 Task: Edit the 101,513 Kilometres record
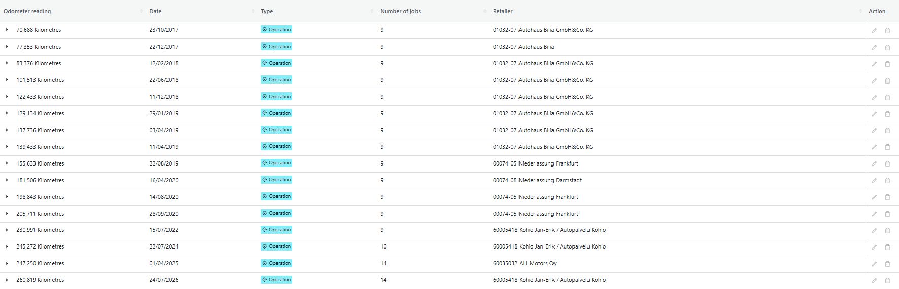click(x=874, y=80)
